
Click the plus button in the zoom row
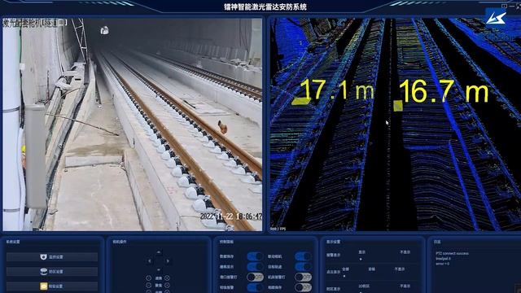click(x=167, y=278)
